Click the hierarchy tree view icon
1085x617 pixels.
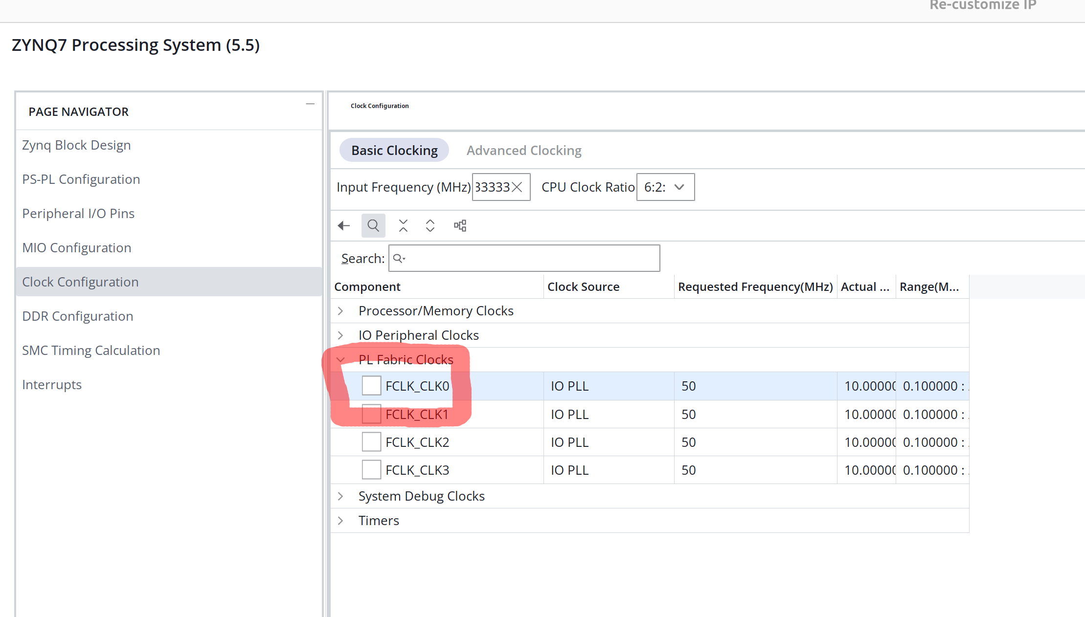[460, 225]
